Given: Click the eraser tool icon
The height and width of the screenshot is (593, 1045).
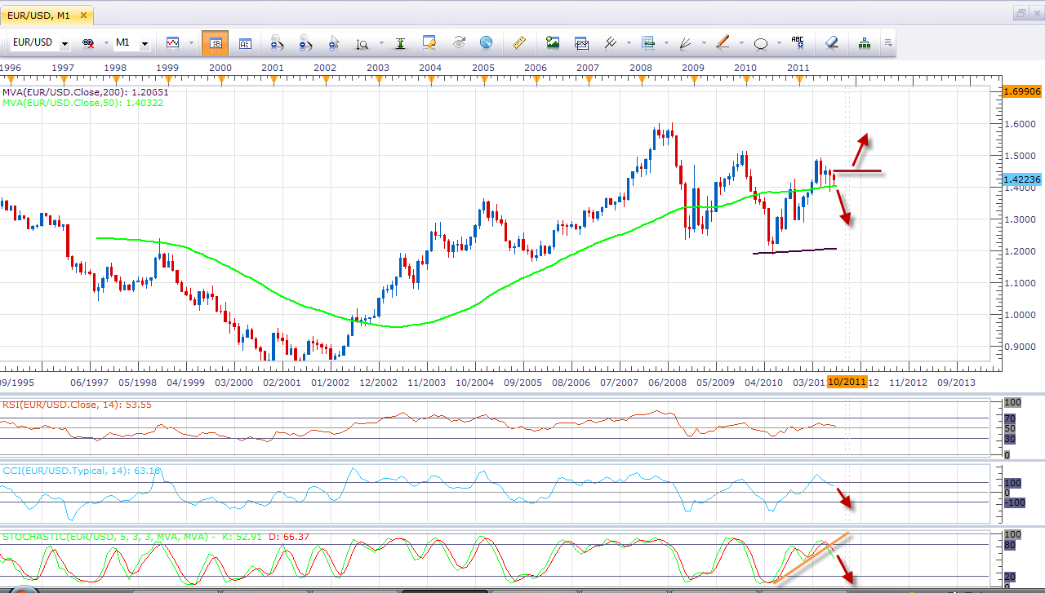Looking at the screenshot, I should [831, 42].
